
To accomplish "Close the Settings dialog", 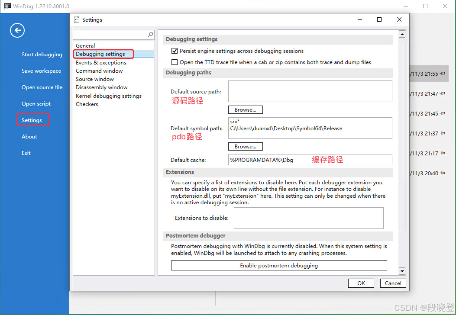I will coord(399,19).
